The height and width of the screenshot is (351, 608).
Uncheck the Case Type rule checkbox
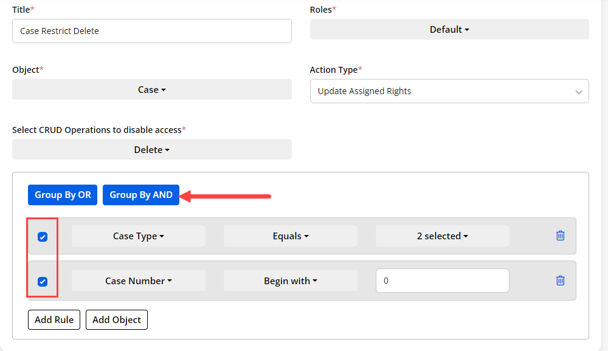[43, 237]
